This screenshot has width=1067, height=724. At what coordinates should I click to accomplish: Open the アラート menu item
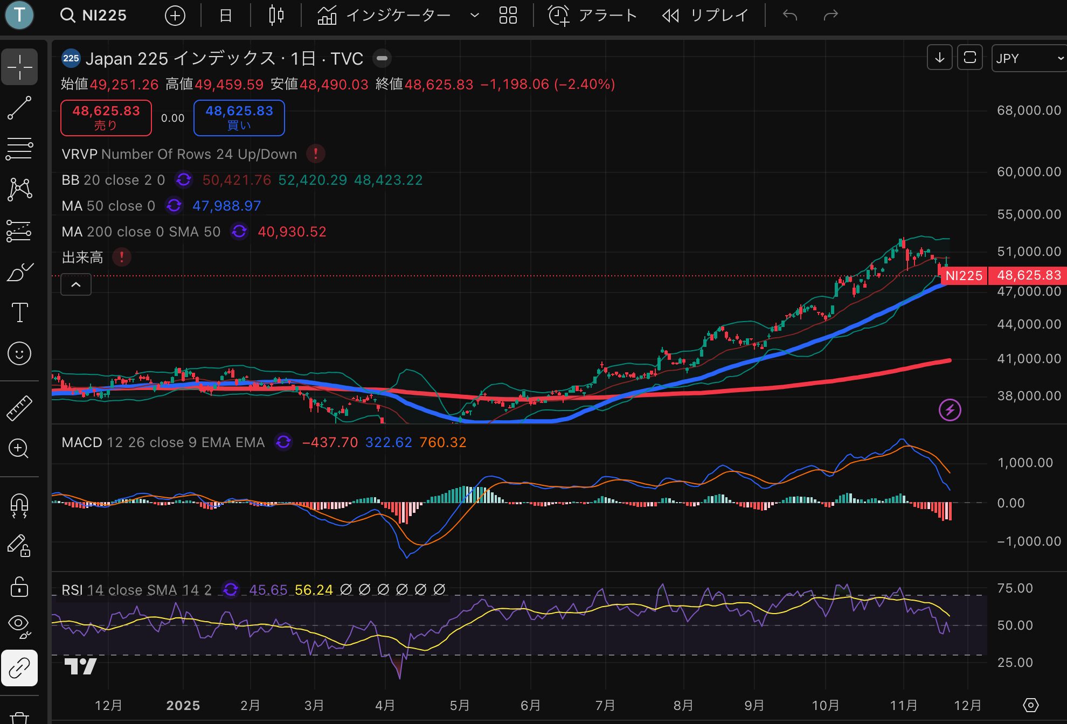592,15
